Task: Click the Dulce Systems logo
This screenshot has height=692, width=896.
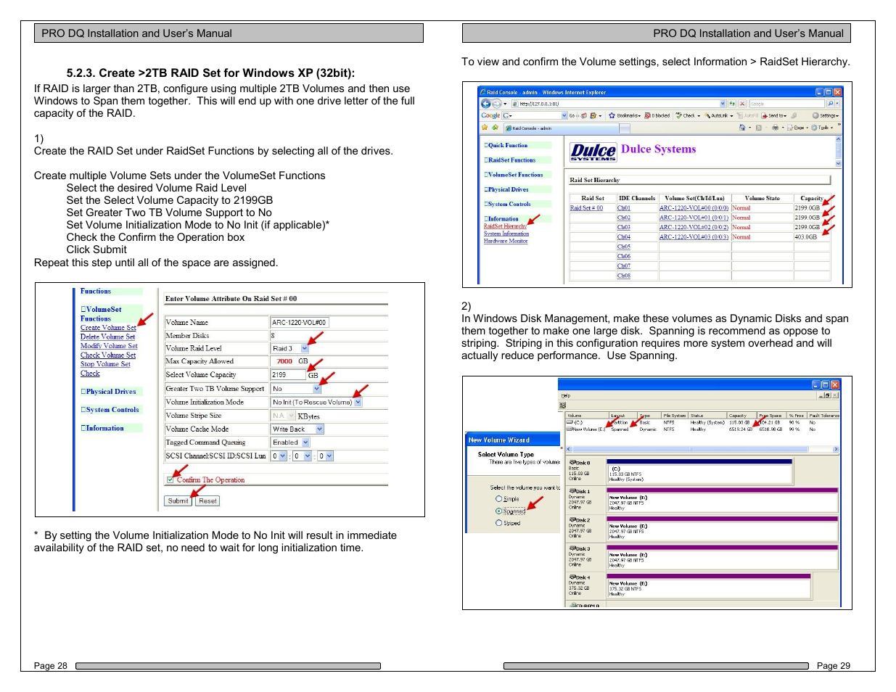Action: click(593, 152)
